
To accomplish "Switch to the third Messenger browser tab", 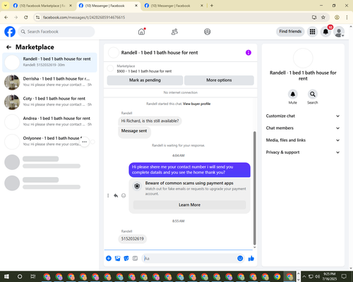I will (174, 6).
